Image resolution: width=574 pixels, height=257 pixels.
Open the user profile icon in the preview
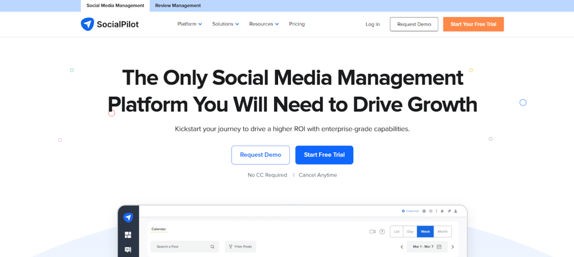coord(456,211)
